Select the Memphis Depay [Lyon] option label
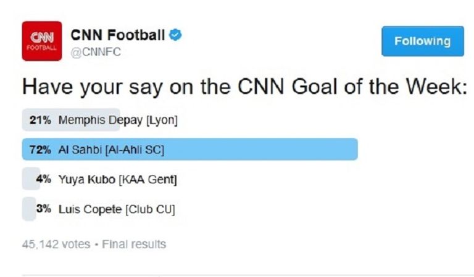The image size is (474, 277). click(118, 120)
